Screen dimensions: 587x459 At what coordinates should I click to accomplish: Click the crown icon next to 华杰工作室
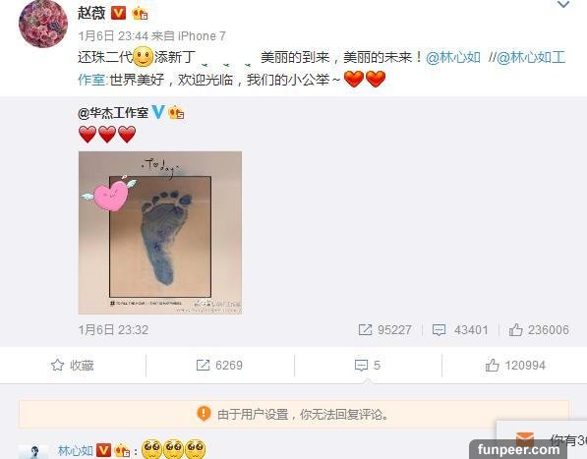176,112
